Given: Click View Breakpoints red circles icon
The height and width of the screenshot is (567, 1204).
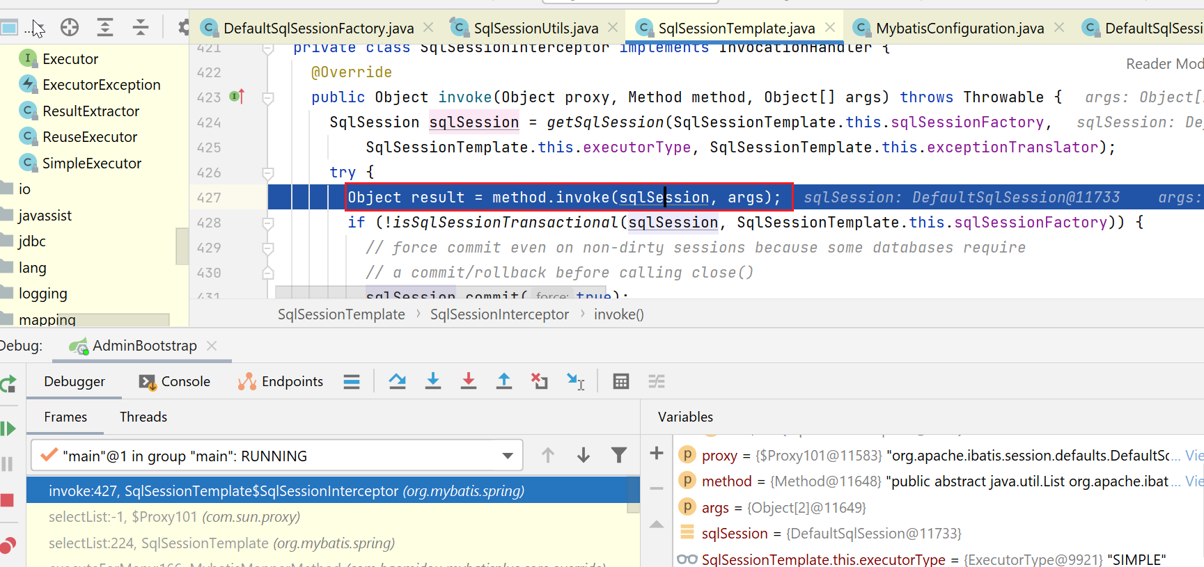Looking at the screenshot, I should 8,545.
